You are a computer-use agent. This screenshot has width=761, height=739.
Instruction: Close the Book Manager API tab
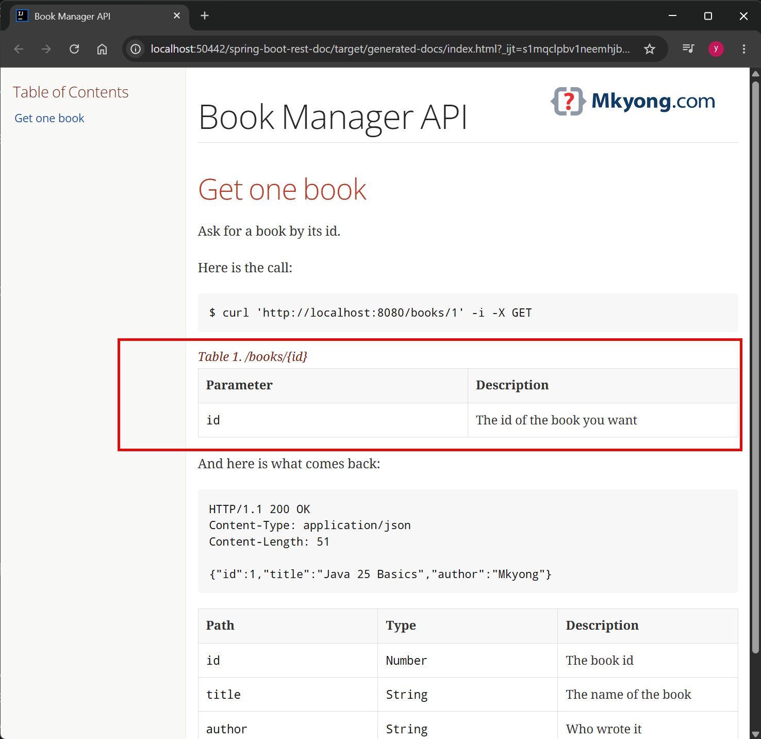(177, 15)
